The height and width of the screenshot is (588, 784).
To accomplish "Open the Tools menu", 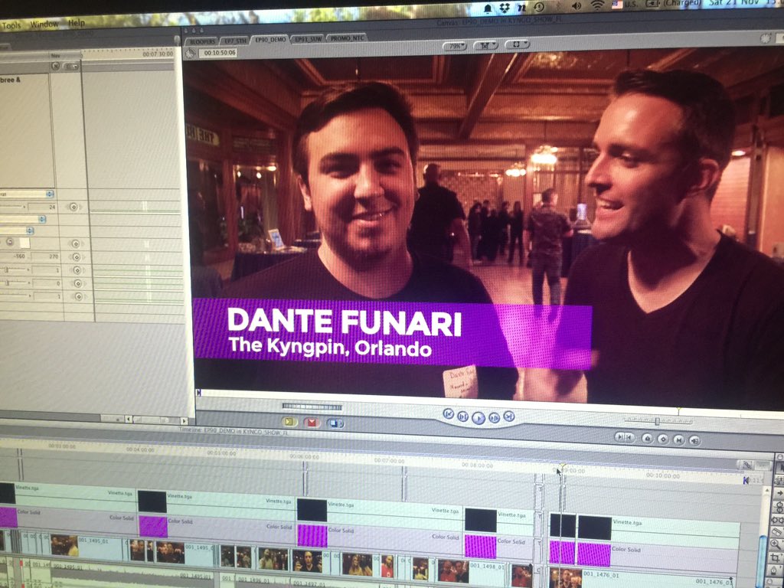I will tap(11, 25).
